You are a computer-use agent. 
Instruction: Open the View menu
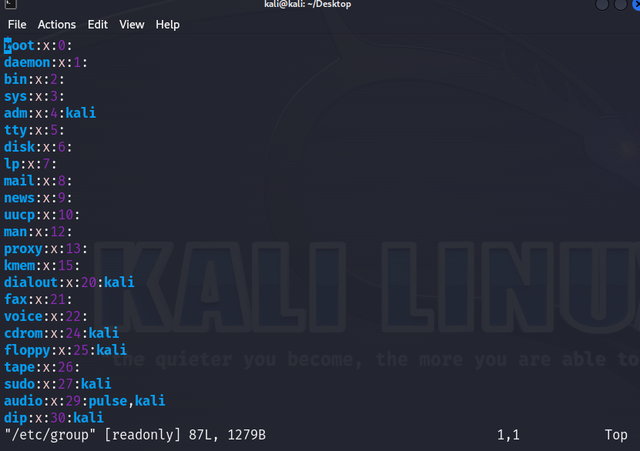[132, 25]
